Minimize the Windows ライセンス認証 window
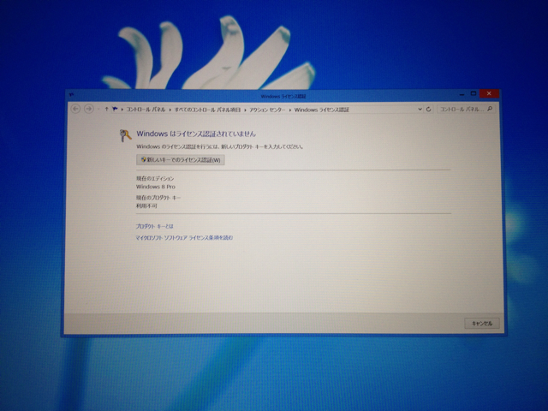Viewport: 548px width, 411px height. click(462, 94)
